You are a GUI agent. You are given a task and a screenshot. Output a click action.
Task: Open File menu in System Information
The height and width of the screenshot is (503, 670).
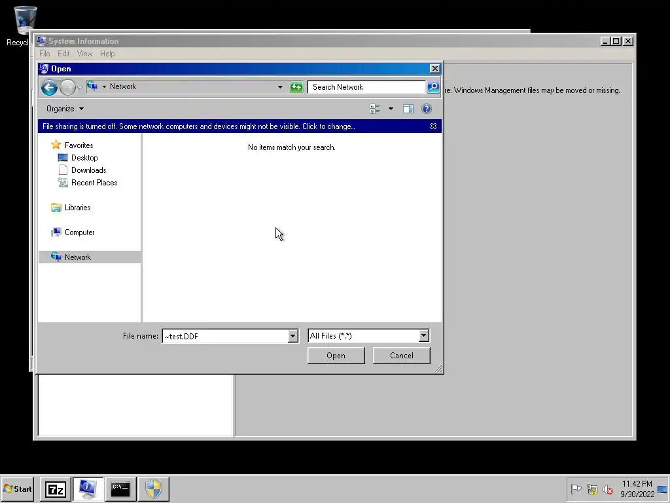44,54
